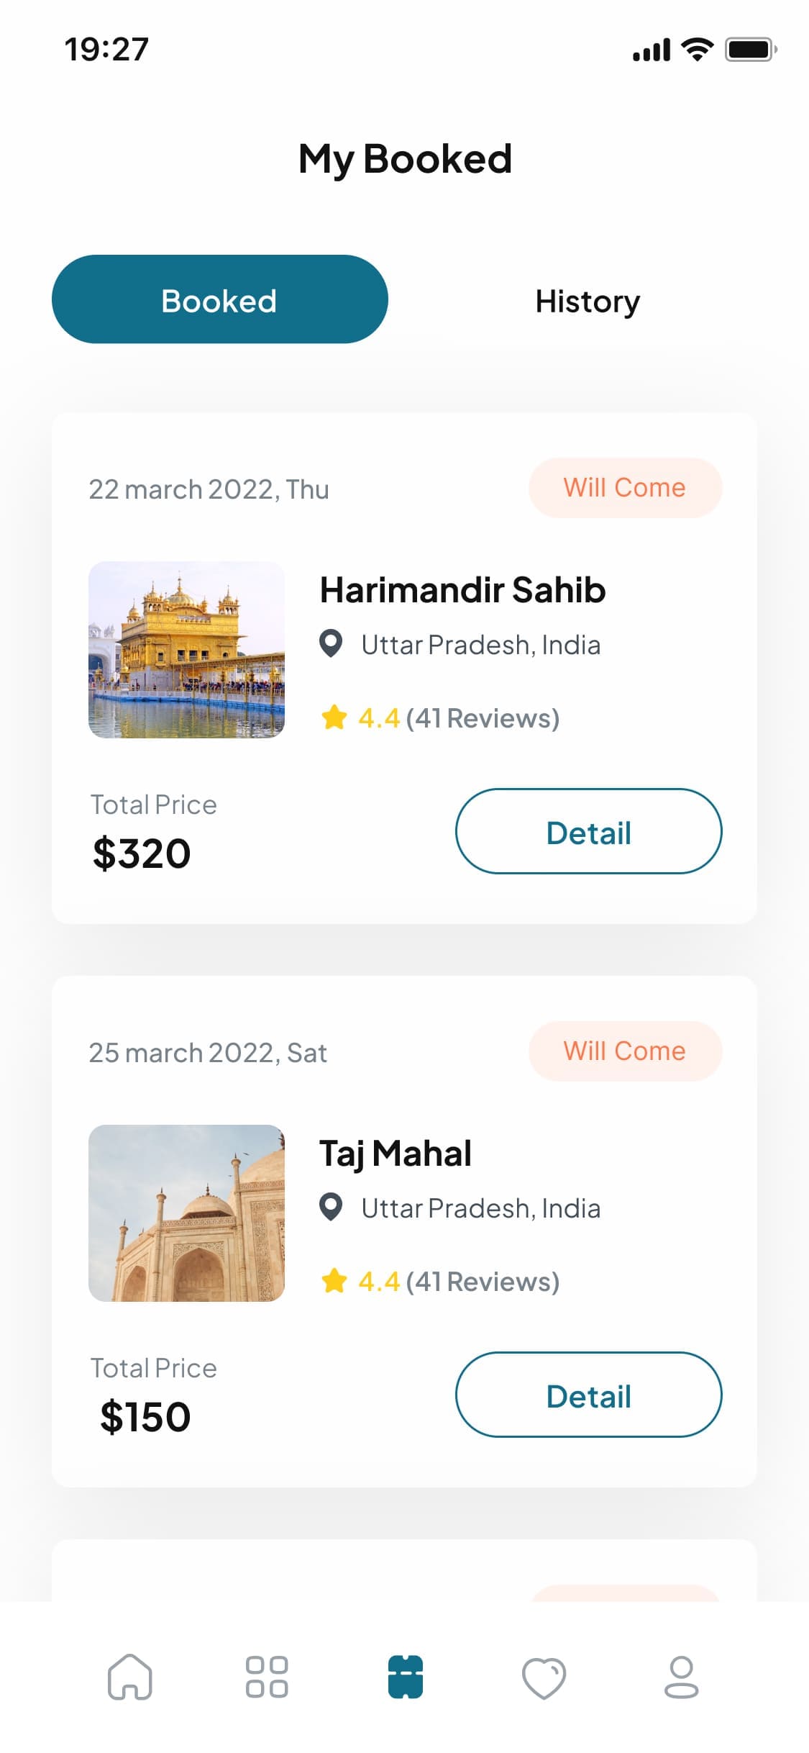This screenshot has width=809, height=1753.
Task: Open the Home tab icon
Action: tap(130, 1677)
